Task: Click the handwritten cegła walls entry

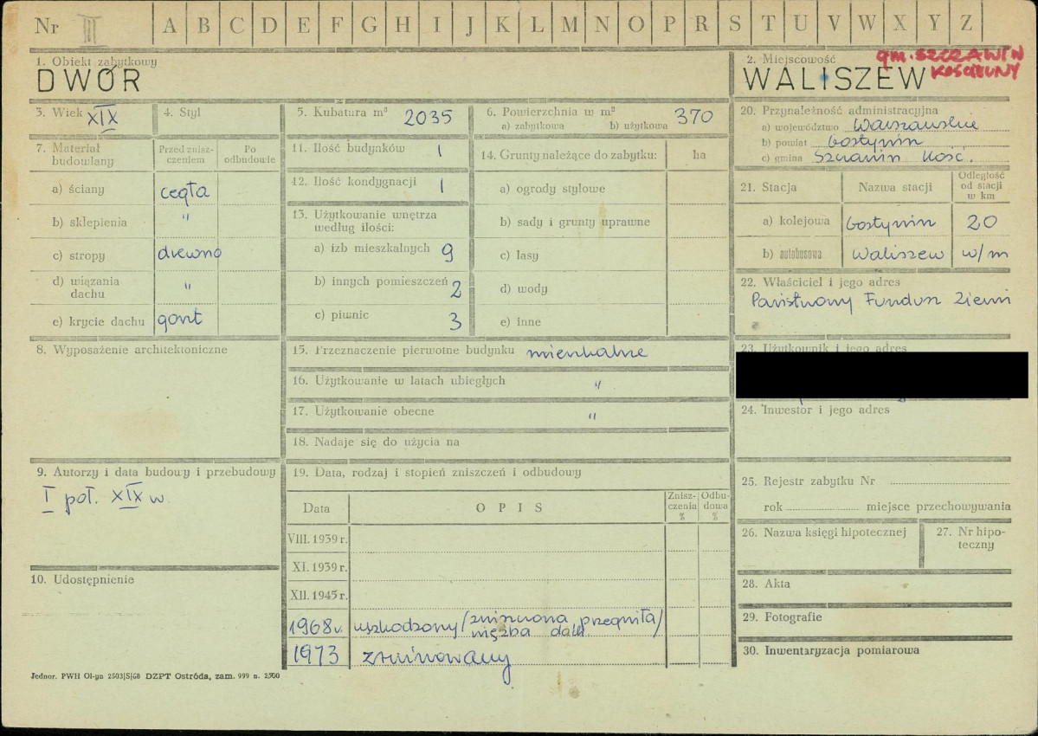Action: [185, 191]
